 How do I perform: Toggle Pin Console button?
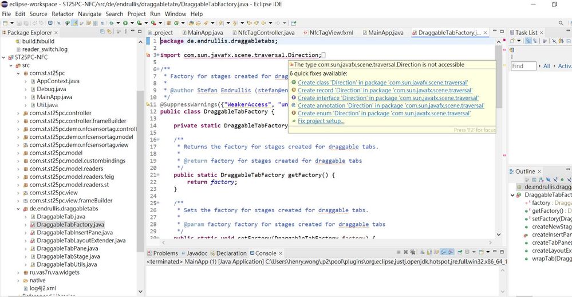pos(460,253)
